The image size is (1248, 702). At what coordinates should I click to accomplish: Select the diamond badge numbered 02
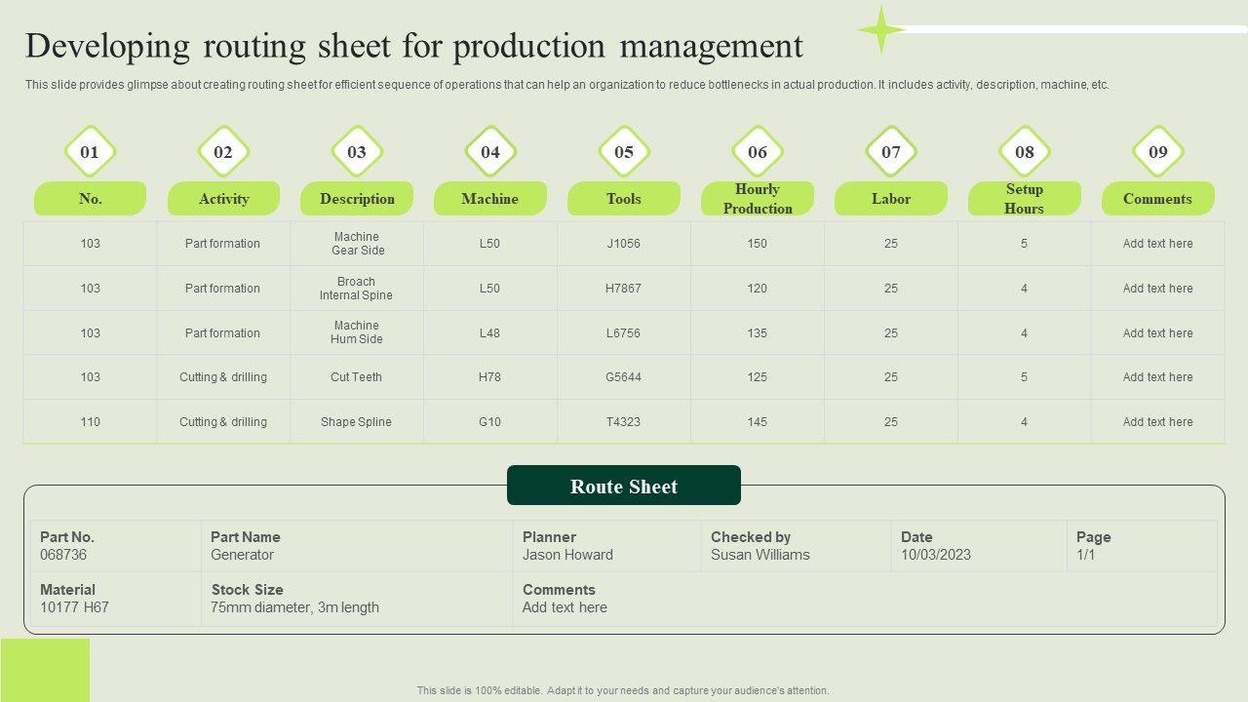[223, 151]
